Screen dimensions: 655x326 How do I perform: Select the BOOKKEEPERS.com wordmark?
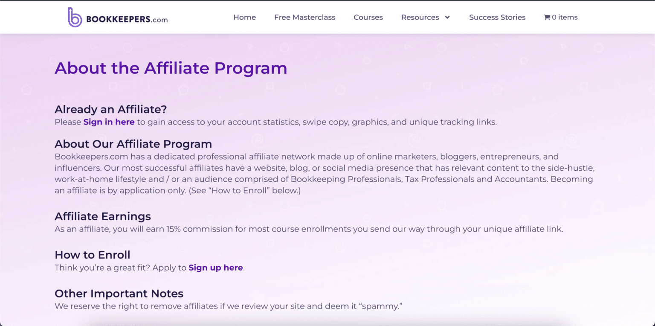pyautogui.click(x=127, y=19)
